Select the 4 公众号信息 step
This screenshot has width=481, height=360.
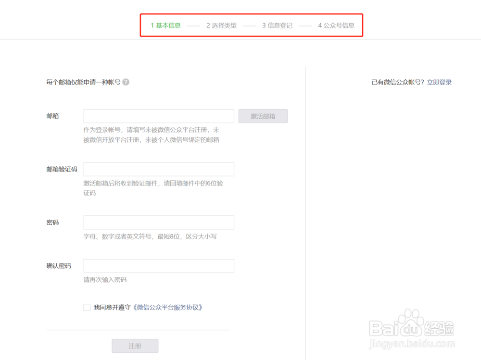[336, 25]
